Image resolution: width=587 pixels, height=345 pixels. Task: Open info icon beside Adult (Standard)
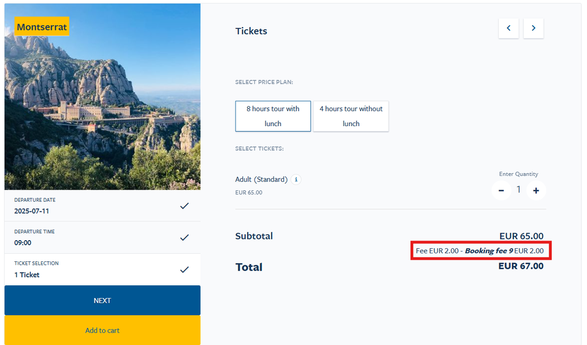296,179
